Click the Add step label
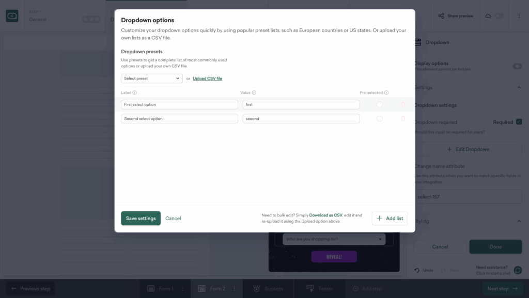 (x=372, y=289)
